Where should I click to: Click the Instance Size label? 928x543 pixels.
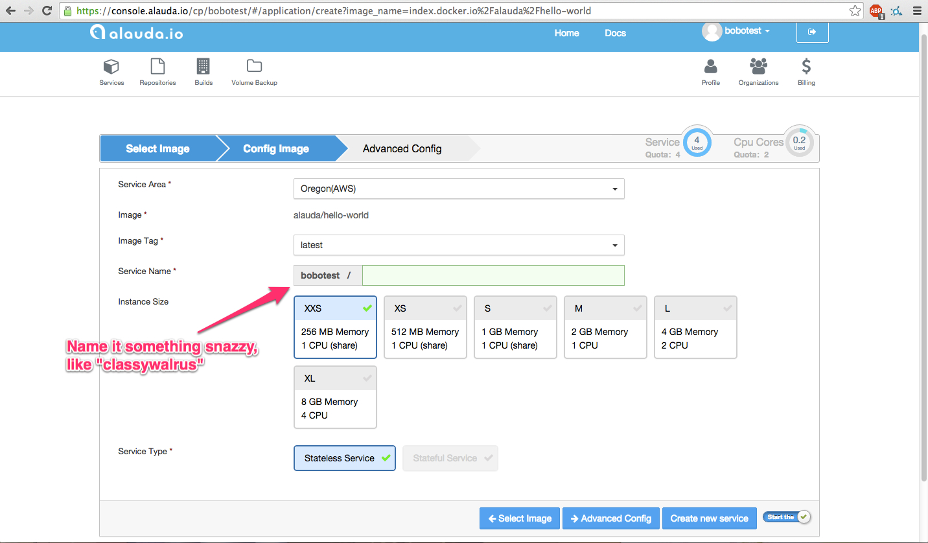pos(143,302)
